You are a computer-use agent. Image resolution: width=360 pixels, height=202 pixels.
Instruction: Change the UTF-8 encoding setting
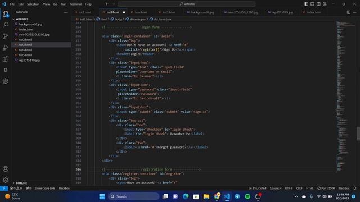tap(289, 189)
